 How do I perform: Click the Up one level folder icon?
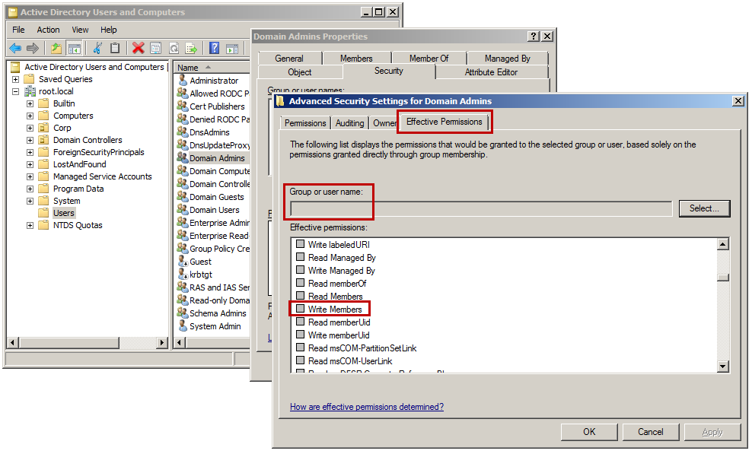[x=56, y=48]
